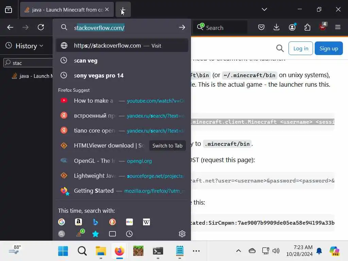Image resolution: width=348 pixels, height=261 pixels.
Task: Go back one page
Action: coord(10,27)
